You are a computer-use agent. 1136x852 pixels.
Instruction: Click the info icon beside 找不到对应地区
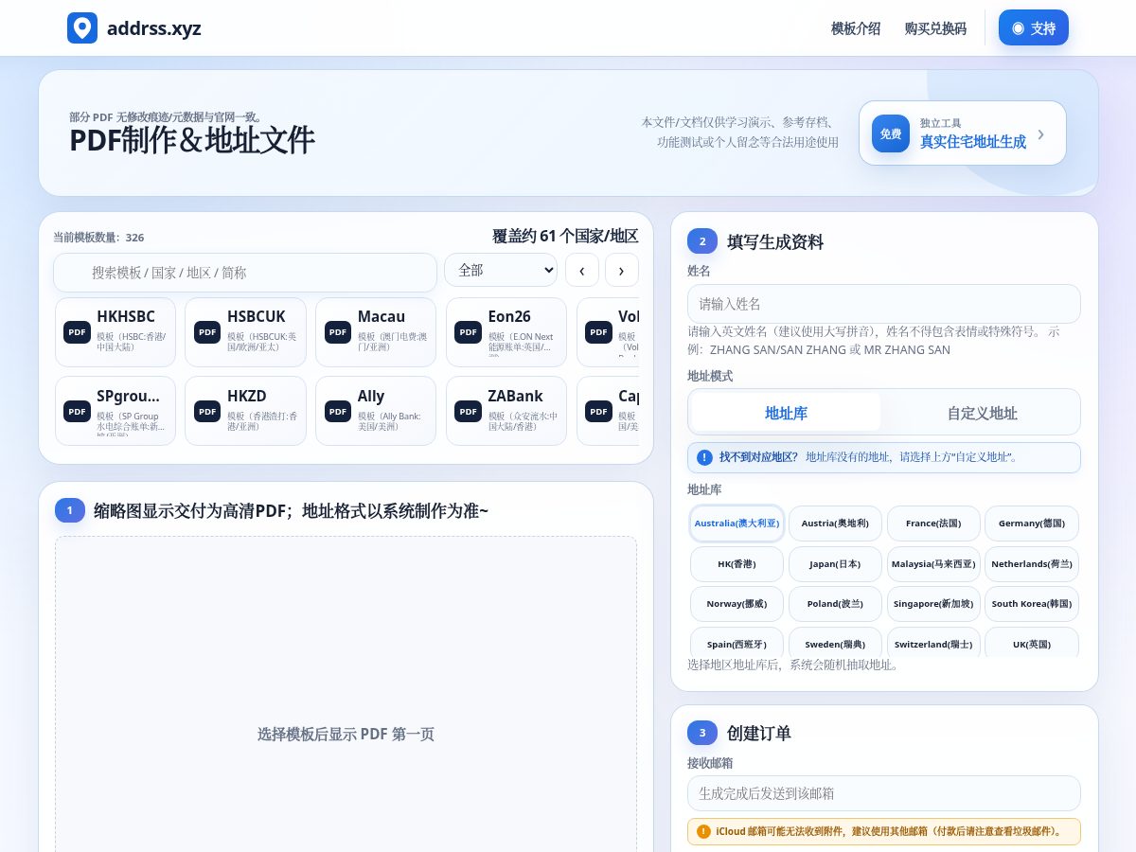point(704,457)
